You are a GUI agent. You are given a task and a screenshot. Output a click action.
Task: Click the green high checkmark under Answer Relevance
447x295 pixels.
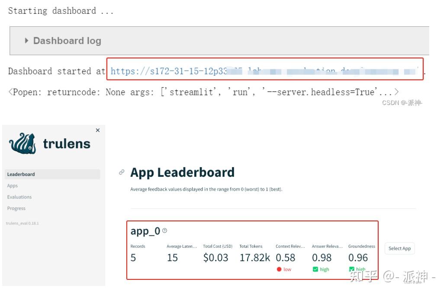point(315,269)
